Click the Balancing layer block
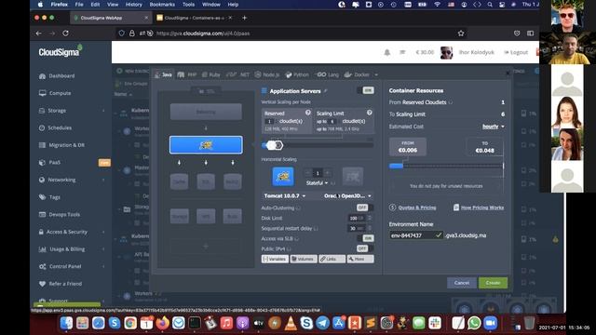This screenshot has height=335, width=596. [x=206, y=112]
